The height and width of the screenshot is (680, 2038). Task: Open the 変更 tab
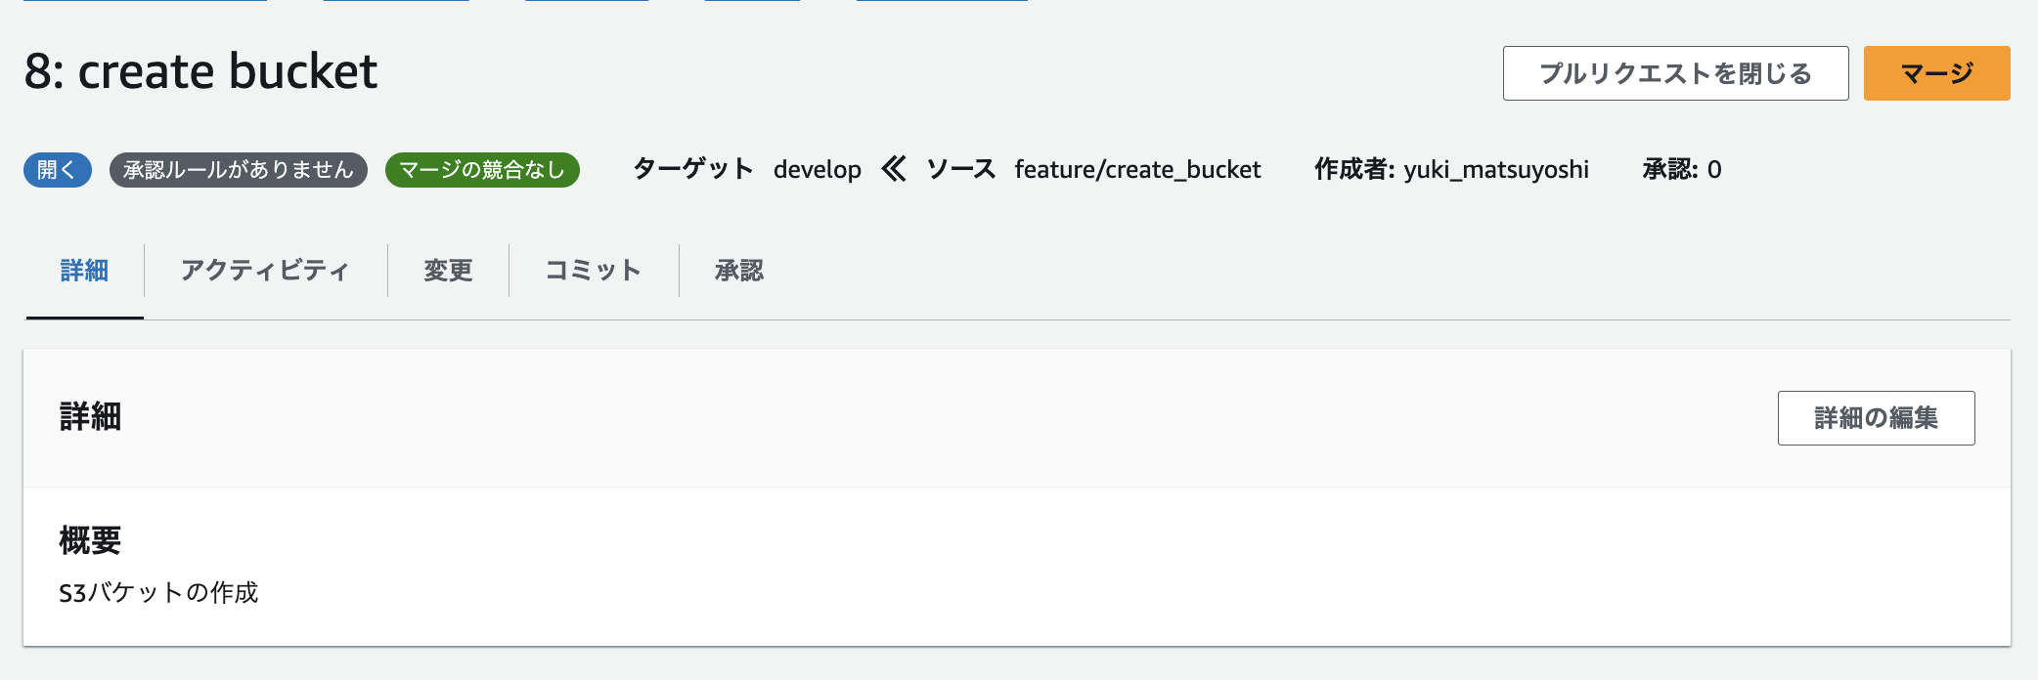click(448, 271)
